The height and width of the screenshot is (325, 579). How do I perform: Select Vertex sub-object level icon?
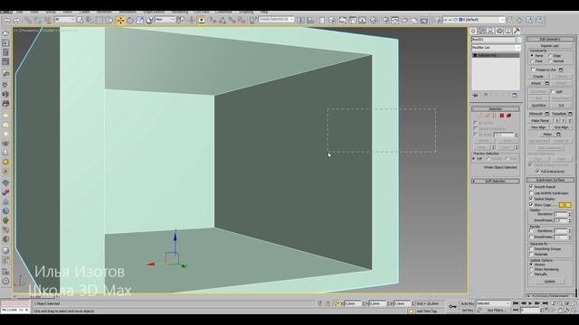coord(480,116)
